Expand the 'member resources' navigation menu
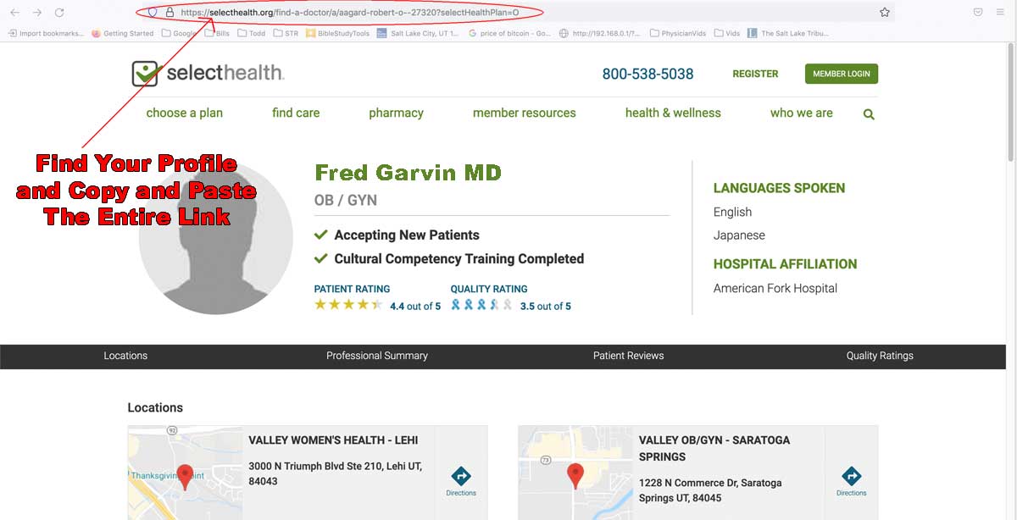Image resolution: width=1017 pixels, height=520 pixels. pyautogui.click(x=524, y=113)
